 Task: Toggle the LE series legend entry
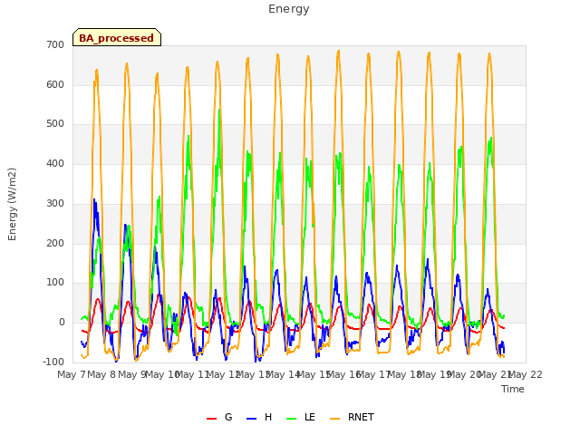pos(301,417)
